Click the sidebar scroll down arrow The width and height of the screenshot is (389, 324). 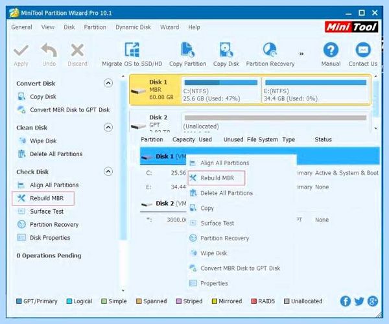coord(123,290)
